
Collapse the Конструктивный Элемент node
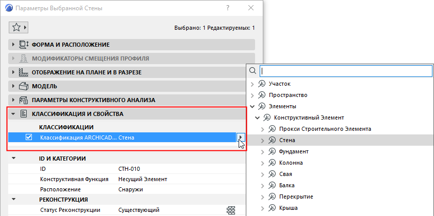[x=257, y=117]
